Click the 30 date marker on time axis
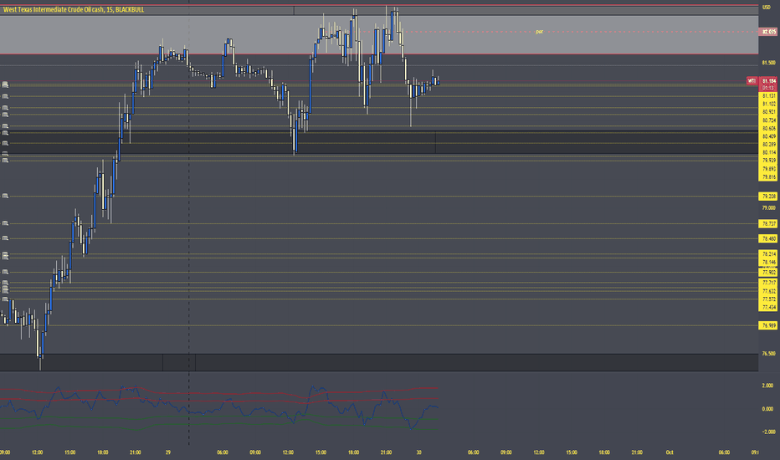This screenshot has height=460, width=780. [418, 452]
